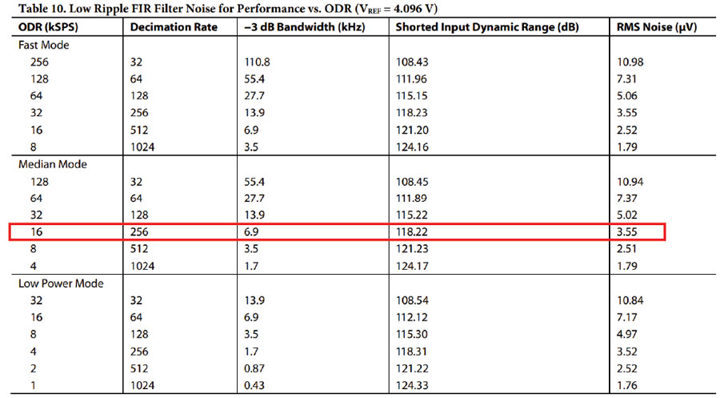Click the 'Low Power Mode' section label
The image size is (720, 398).
[x=61, y=283]
